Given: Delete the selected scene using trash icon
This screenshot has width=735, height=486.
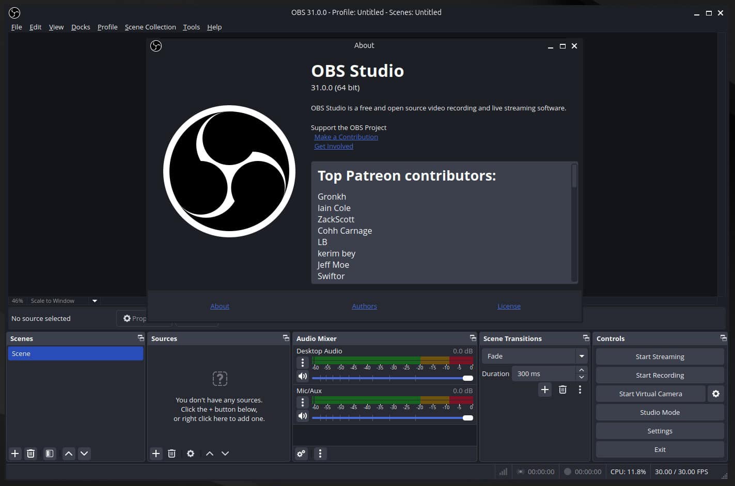Looking at the screenshot, I should point(30,453).
